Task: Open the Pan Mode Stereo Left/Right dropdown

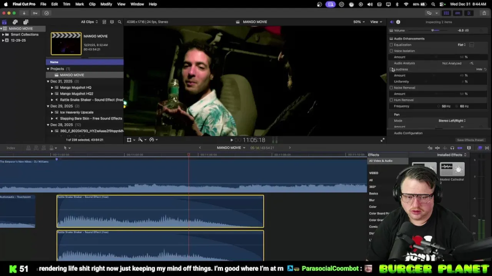Action: pyautogui.click(x=452, y=121)
